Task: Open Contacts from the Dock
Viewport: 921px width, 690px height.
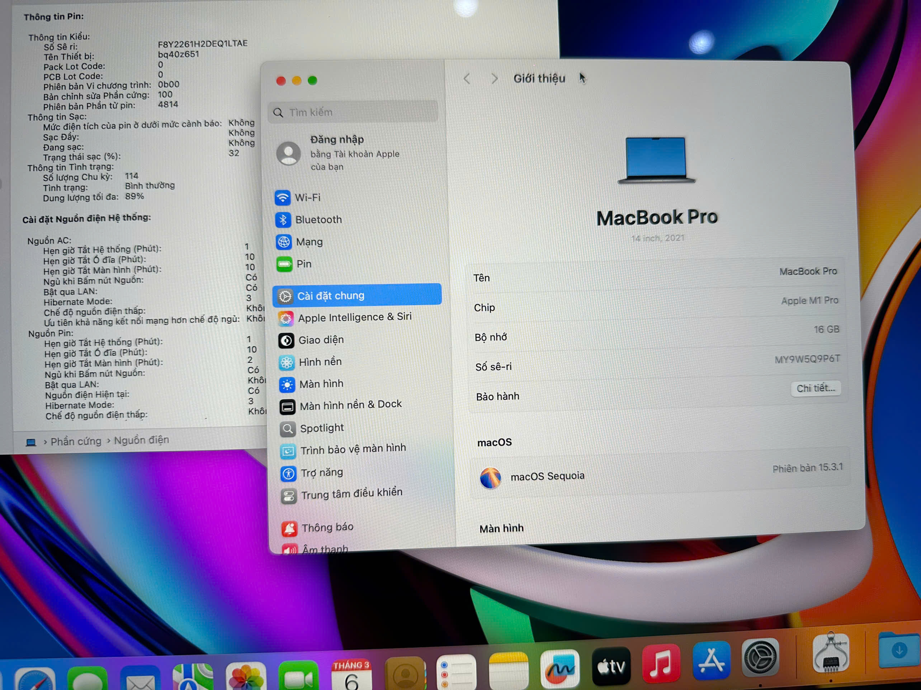Action: click(405, 674)
